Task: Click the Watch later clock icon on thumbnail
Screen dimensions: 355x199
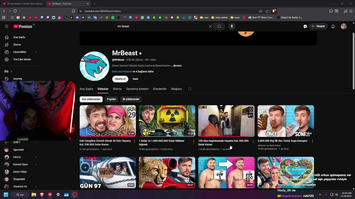Action: pyautogui.click(x=250, y=109)
